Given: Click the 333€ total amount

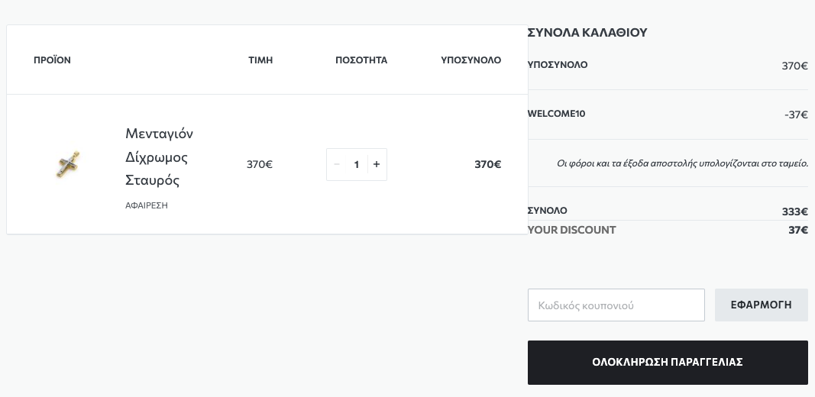Looking at the screenshot, I should pos(794,211).
